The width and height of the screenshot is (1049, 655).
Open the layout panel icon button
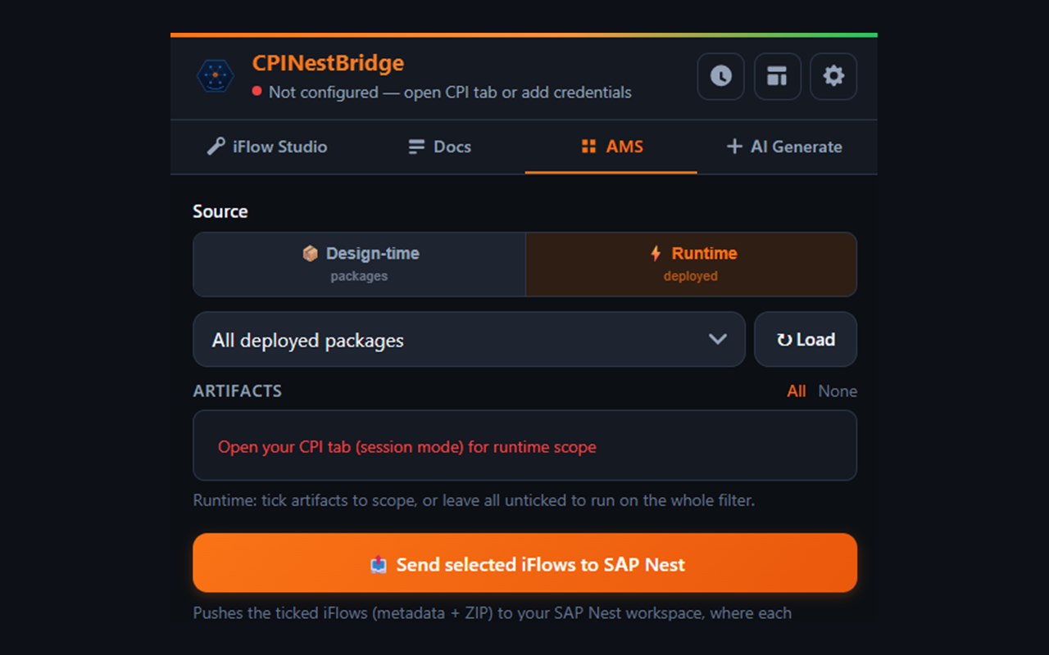[x=777, y=76]
